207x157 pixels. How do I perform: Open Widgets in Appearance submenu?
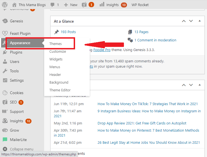tap(56, 59)
